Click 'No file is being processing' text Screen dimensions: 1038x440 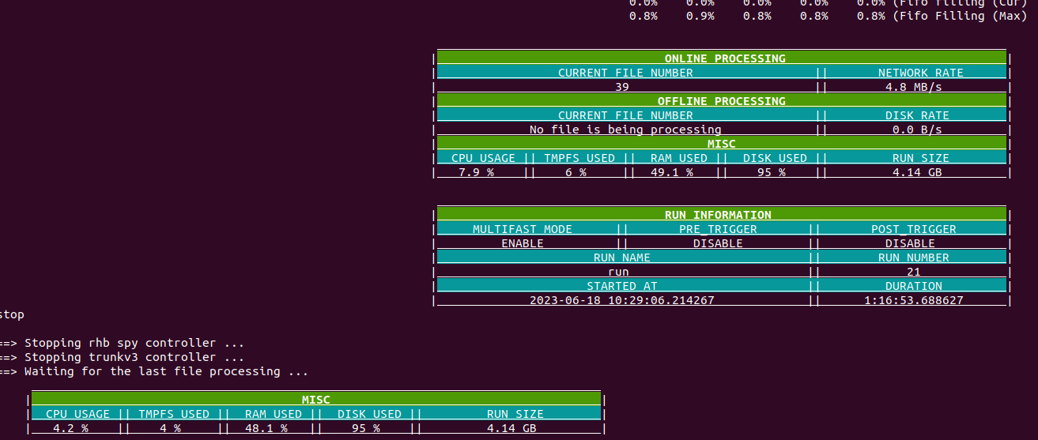pyautogui.click(x=625, y=130)
